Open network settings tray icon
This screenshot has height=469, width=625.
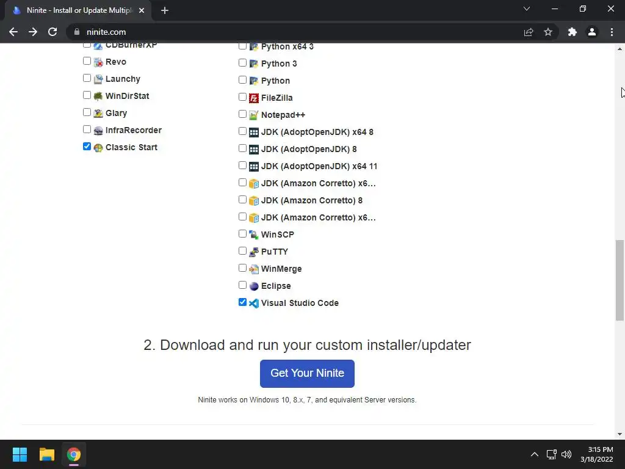pos(552,454)
